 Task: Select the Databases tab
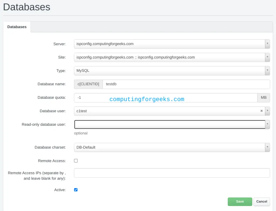tap(17, 27)
